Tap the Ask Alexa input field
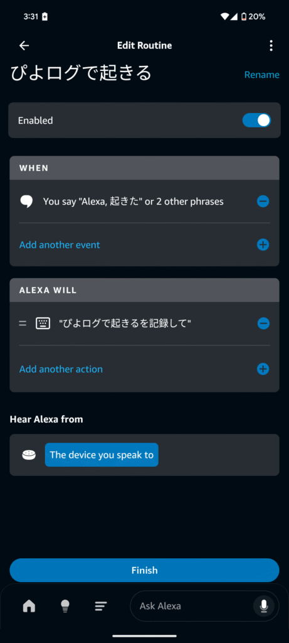 [192, 606]
